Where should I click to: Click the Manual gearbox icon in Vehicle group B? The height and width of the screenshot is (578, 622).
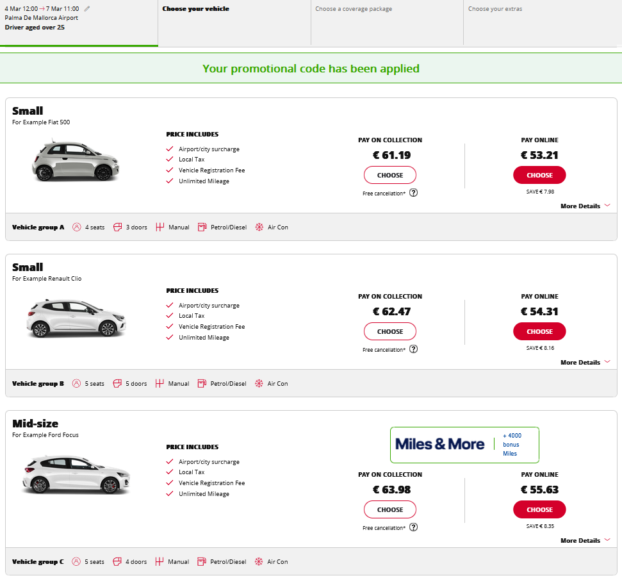160,383
